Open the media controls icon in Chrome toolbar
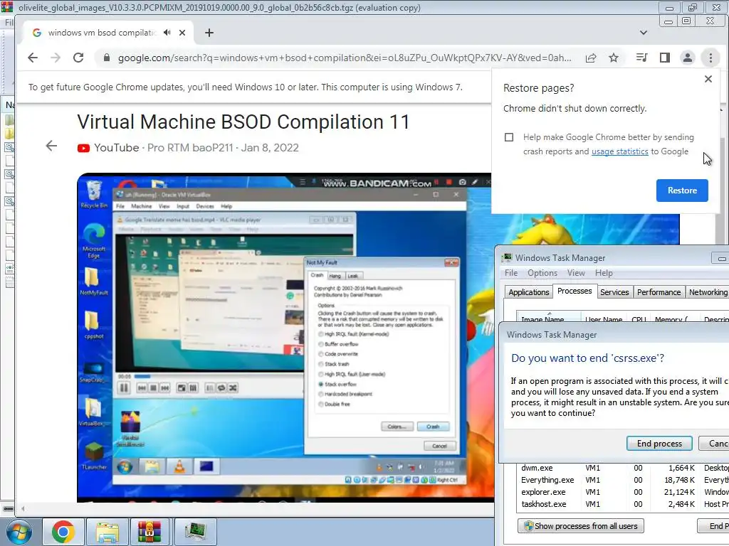The width and height of the screenshot is (729, 546). 641,58
